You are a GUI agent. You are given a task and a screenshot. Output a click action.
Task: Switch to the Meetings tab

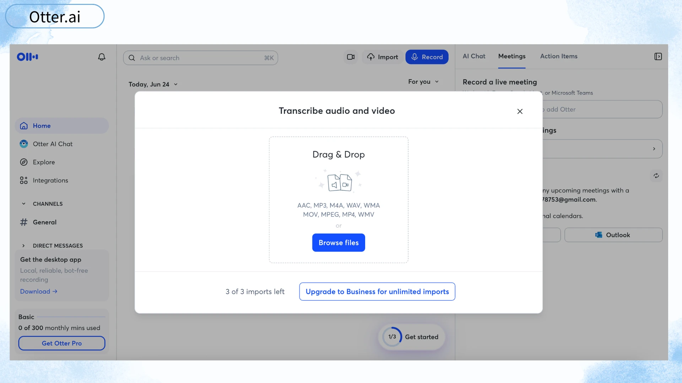[511, 56]
